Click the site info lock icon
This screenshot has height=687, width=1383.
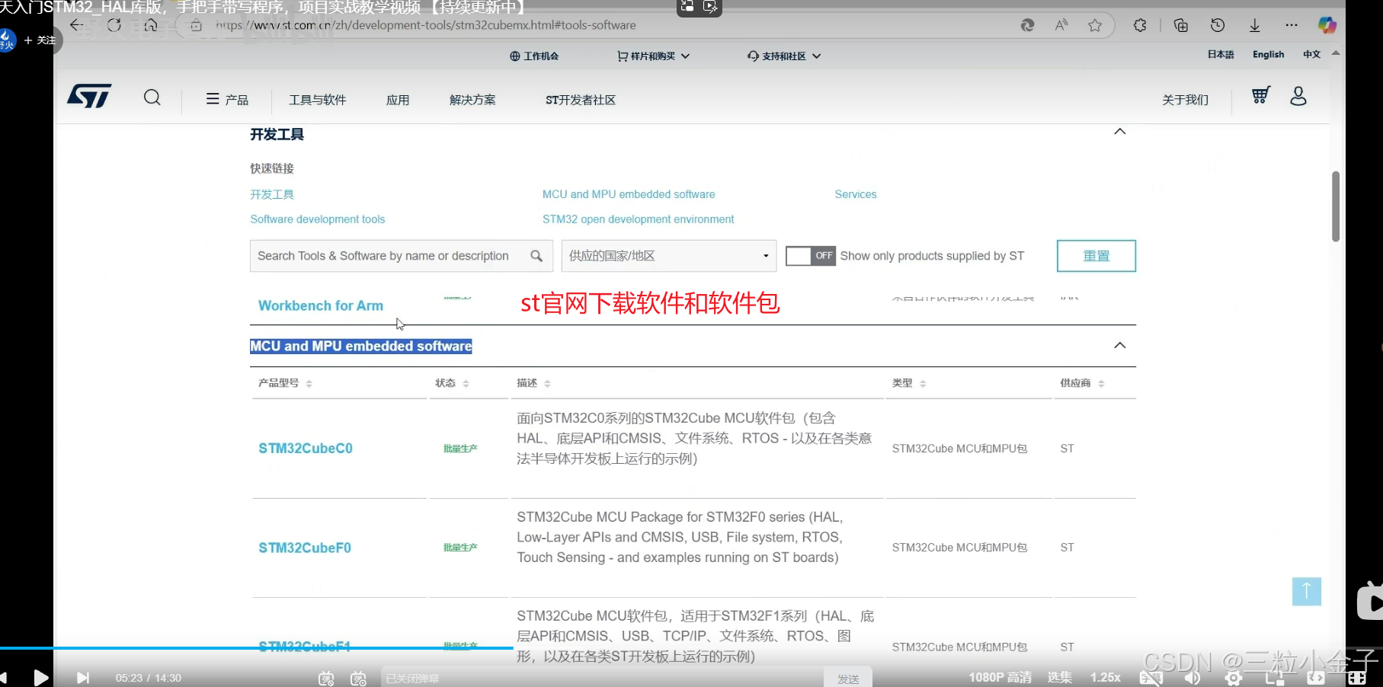(196, 25)
